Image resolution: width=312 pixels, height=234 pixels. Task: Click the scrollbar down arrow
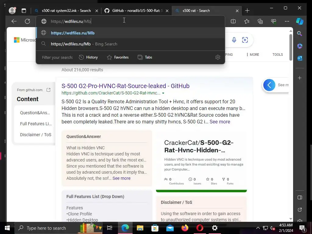point(291,219)
